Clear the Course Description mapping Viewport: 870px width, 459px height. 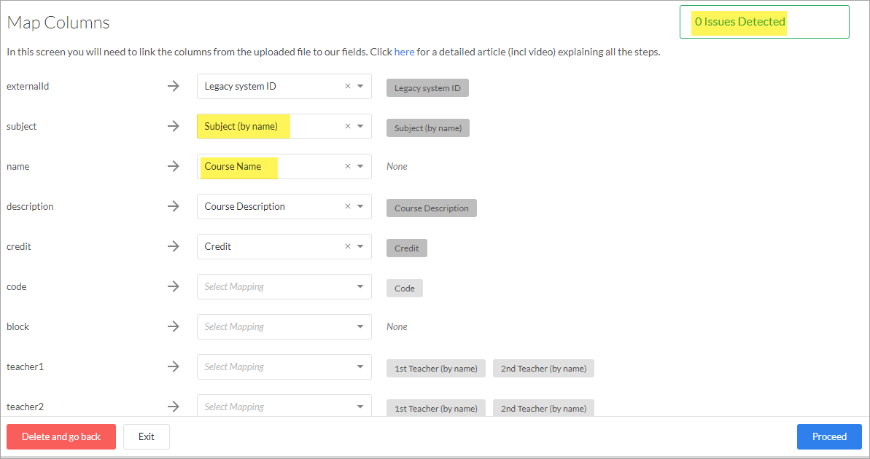(x=348, y=206)
